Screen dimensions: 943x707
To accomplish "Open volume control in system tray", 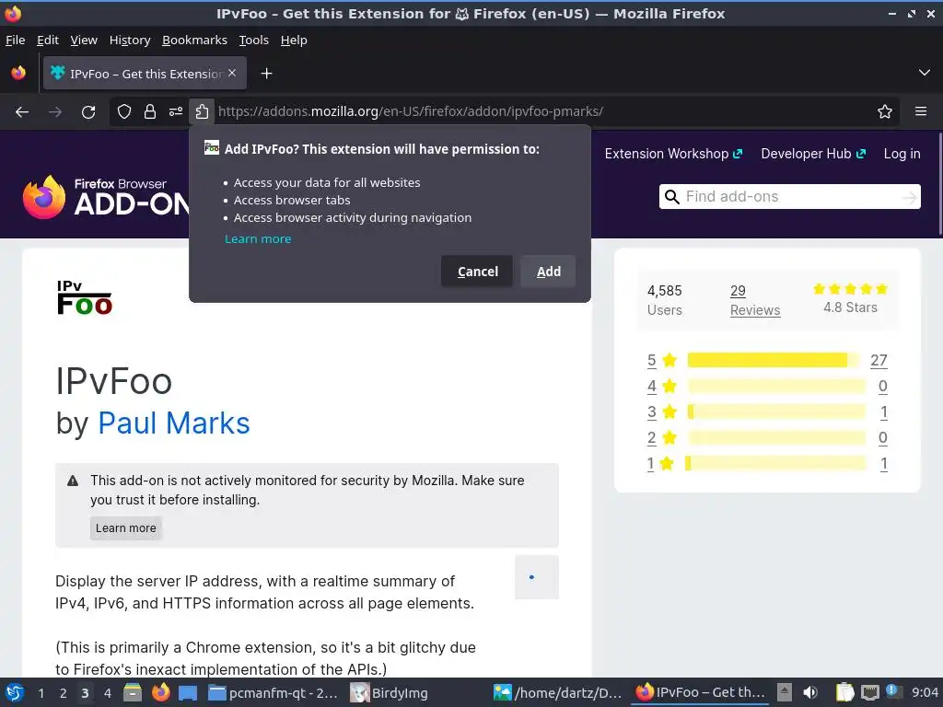I will click(810, 692).
